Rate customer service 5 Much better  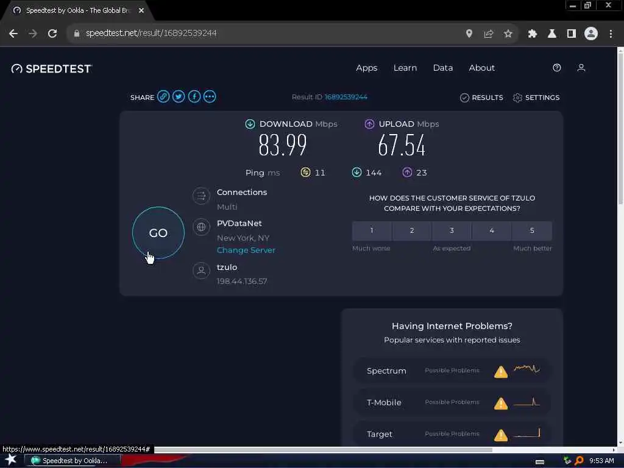(x=532, y=230)
